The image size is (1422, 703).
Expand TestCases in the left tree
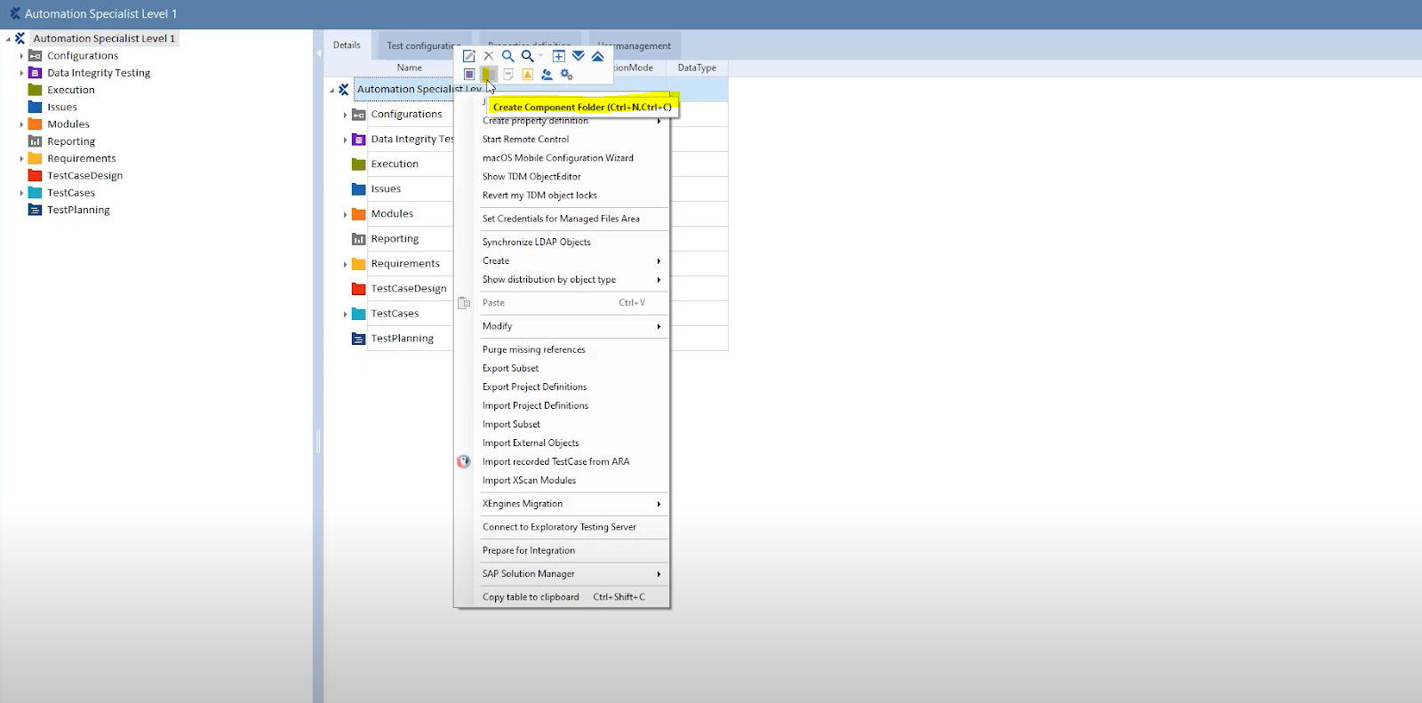tap(21, 193)
